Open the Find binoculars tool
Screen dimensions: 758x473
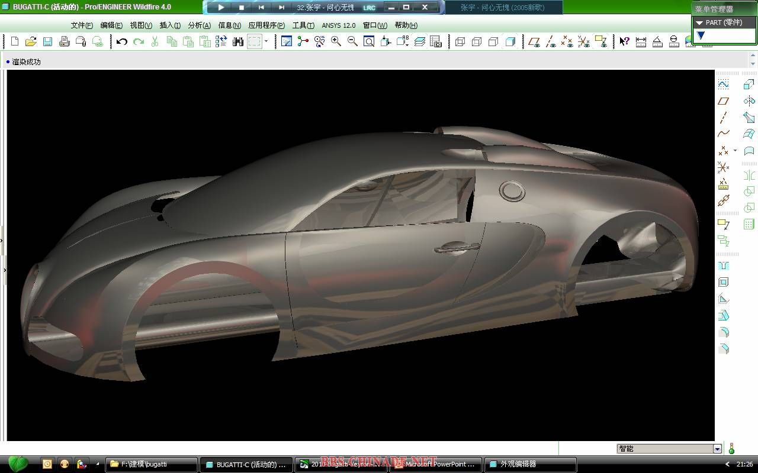(x=238, y=41)
